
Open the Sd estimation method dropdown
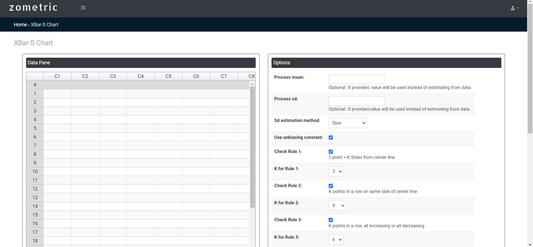pos(348,123)
